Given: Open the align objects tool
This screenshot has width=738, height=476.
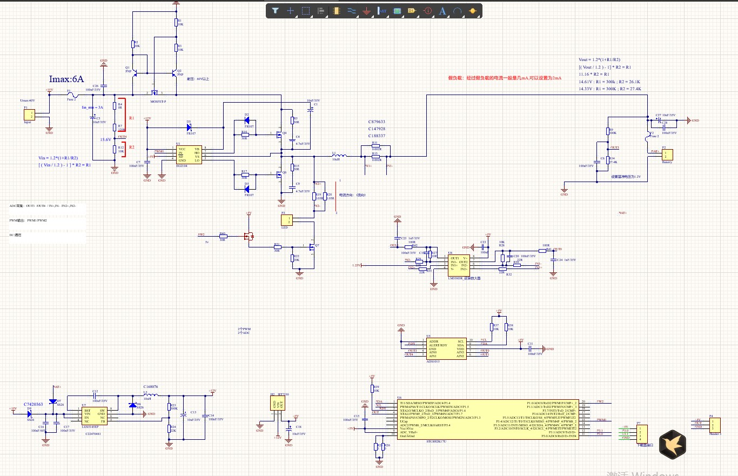Looking at the screenshot, I should click(320, 11).
